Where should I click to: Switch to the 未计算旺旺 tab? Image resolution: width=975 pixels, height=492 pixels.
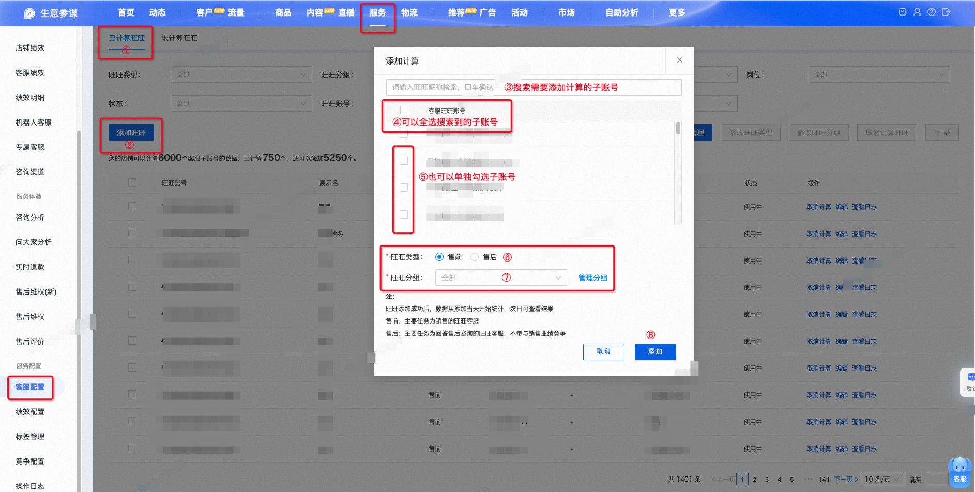point(179,38)
